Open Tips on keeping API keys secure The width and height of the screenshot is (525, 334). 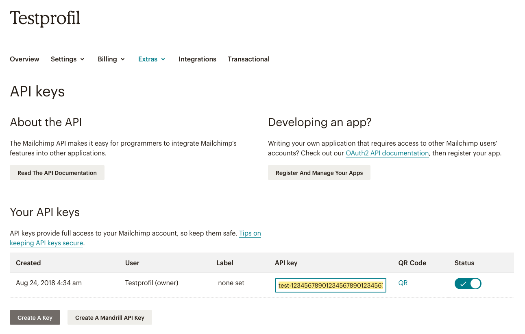pos(135,238)
